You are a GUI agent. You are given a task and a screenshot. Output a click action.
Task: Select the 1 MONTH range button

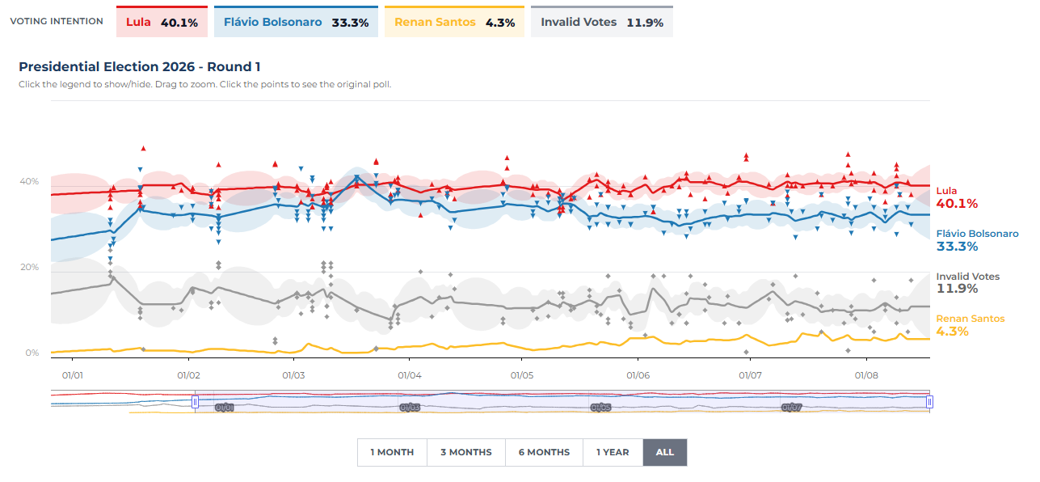392,452
